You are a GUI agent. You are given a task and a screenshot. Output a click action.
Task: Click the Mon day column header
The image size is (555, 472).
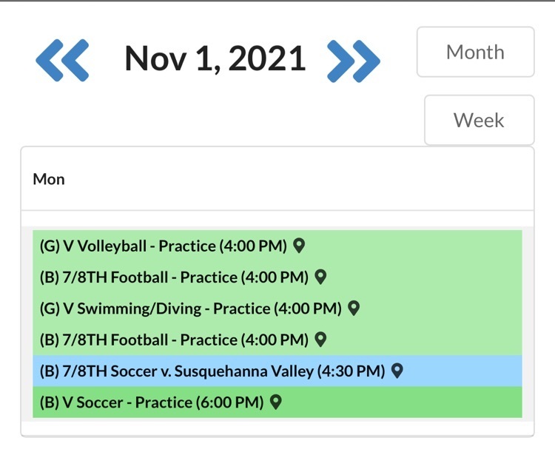[x=49, y=179]
